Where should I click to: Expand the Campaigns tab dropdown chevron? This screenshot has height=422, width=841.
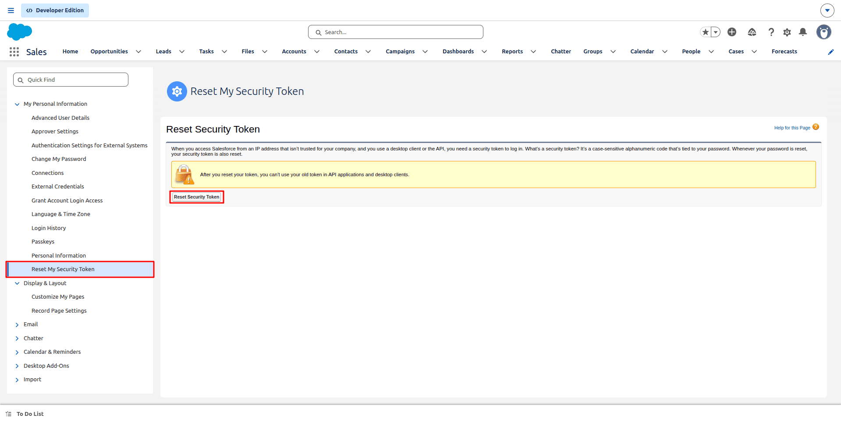tap(425, 52)
